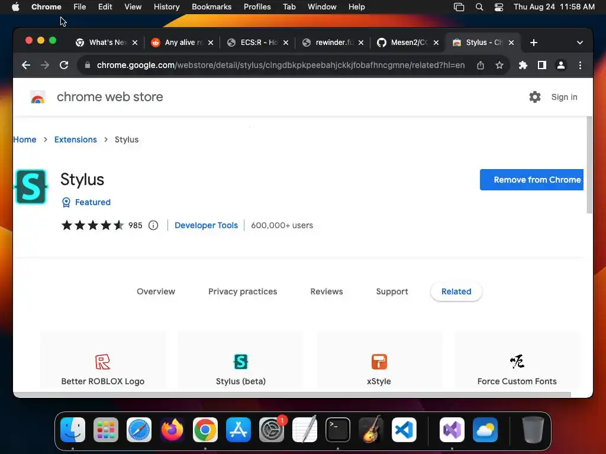Click the horizontal scrollbar at bottom
Viewport: 606px width, 454px height.
pyautogui.click(x=292, y=394)
